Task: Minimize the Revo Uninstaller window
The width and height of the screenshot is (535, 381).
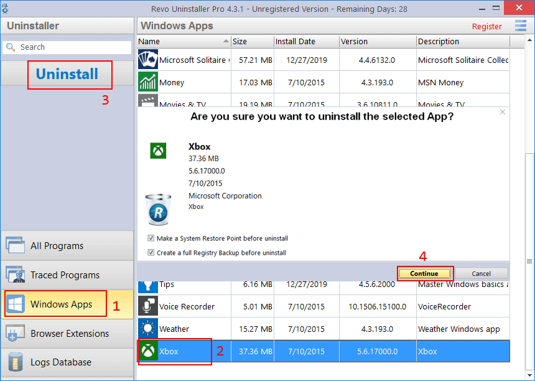Action: coord(482,8)
